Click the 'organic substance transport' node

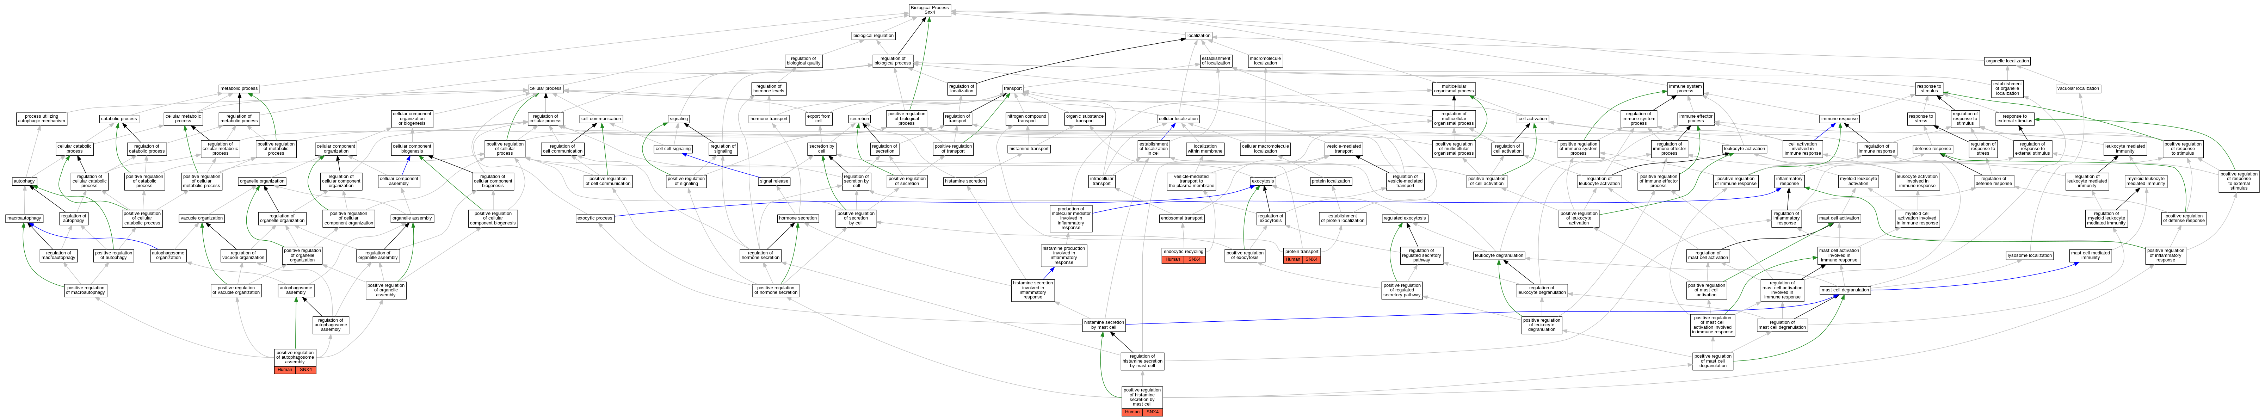[1085, 119]
